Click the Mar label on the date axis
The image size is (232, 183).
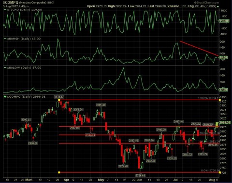coord(28,180)
